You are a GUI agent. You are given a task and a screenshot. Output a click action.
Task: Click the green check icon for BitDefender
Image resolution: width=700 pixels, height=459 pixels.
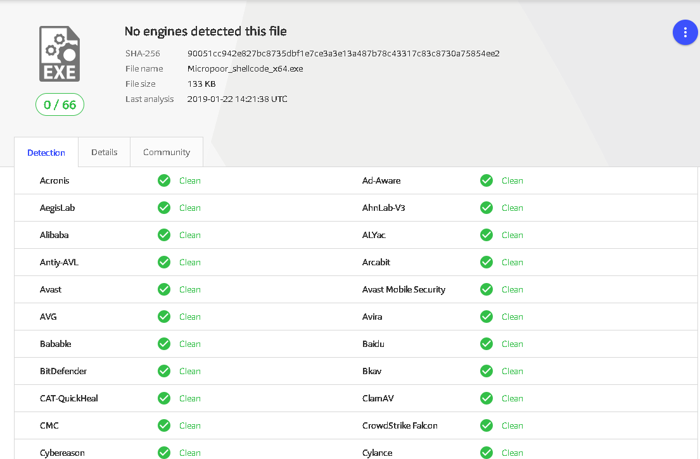point(164,371)
